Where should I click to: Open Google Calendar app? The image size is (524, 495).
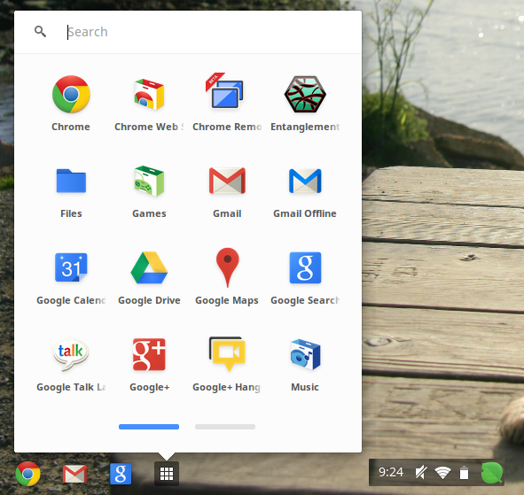[71, 267]
